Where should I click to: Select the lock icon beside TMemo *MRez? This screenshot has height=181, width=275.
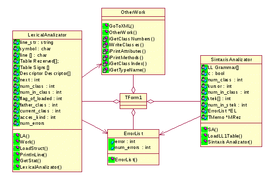pyautogui.click(x=204, y=117)
